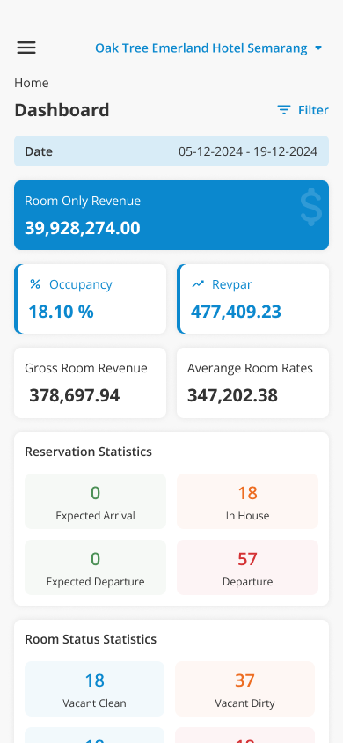
Task: Go to Home breadcrumb
Action: (32, 83)
